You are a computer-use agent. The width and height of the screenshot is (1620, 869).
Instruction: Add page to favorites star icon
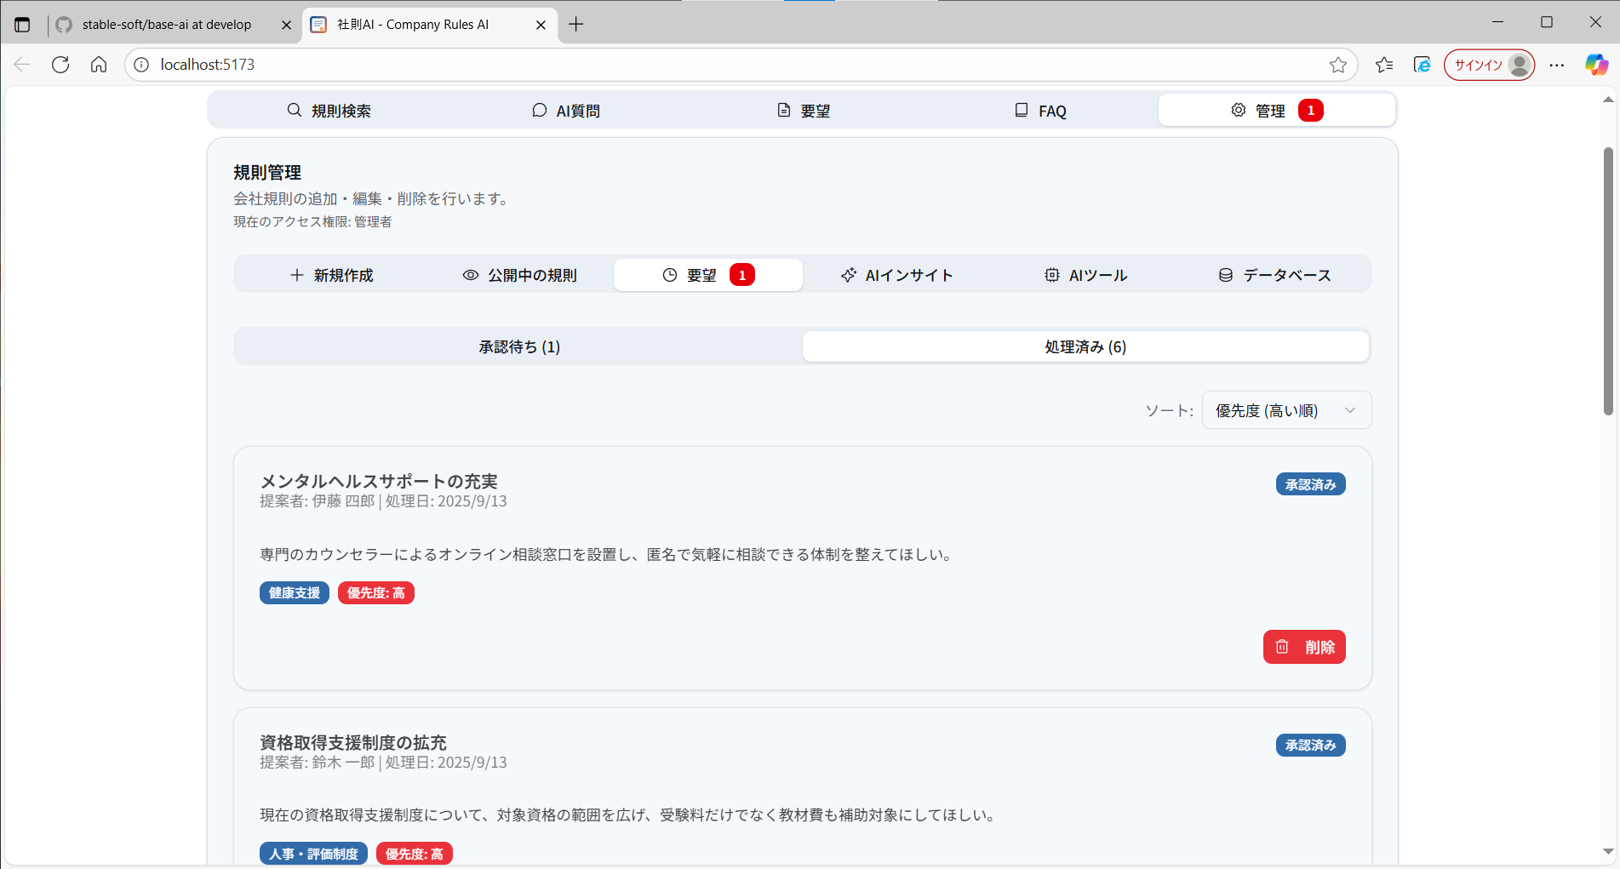tap(1337, 65)
